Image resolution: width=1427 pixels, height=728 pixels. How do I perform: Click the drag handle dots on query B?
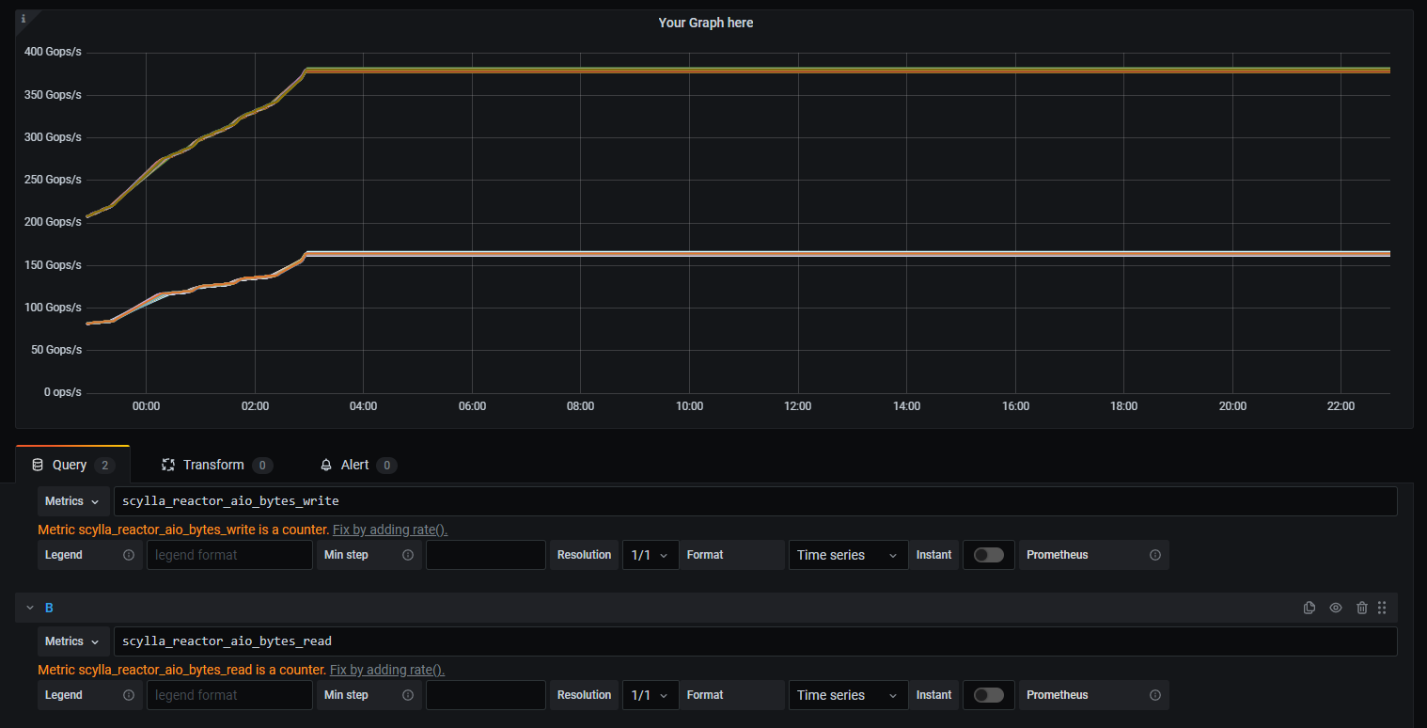click(x=1382, y=608)
